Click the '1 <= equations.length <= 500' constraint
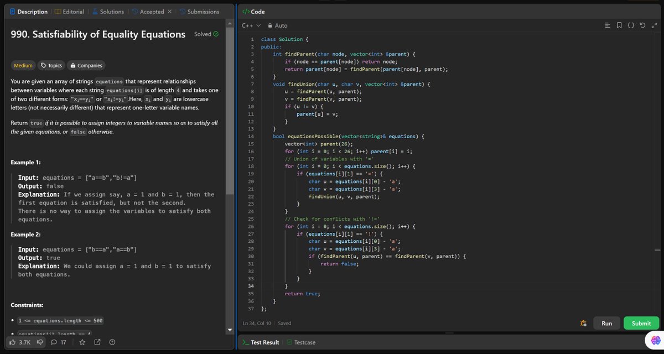The width and height of the screenshot is (664, 354). [60, 321]
